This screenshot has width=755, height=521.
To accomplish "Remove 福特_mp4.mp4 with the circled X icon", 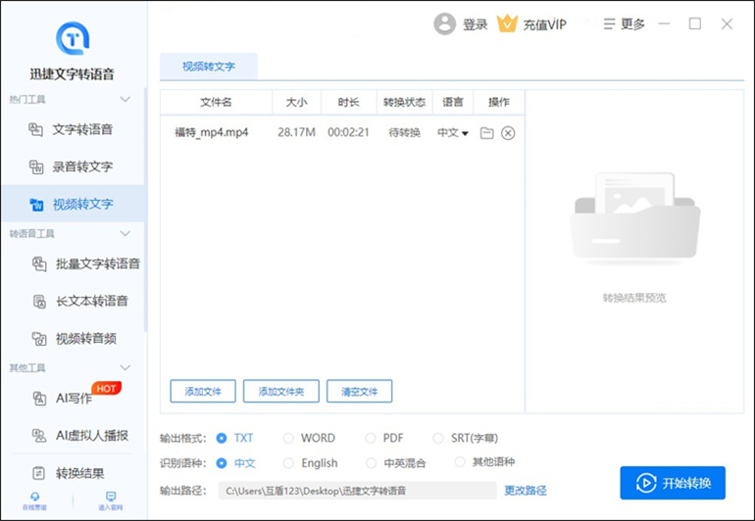I will click(508, 133).
